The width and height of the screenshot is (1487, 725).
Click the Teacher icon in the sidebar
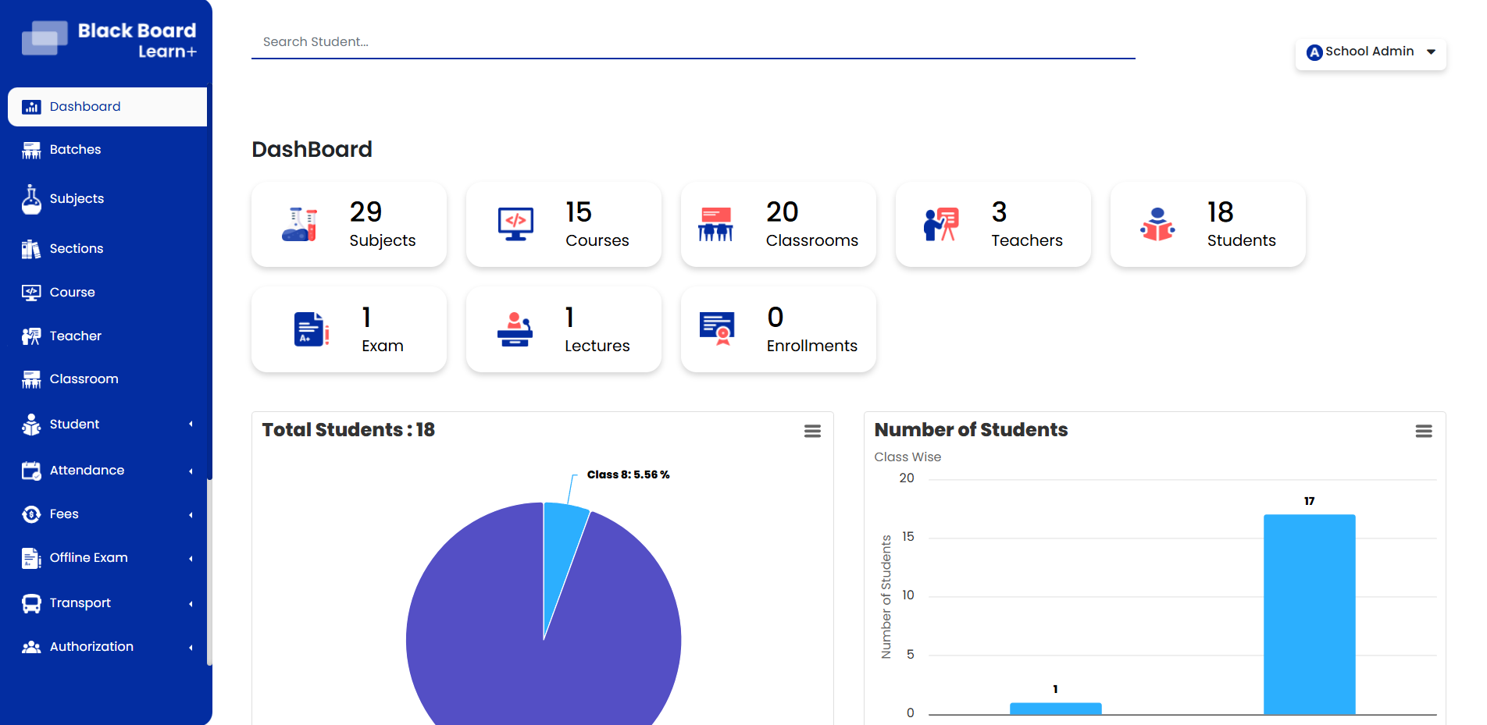31,336
